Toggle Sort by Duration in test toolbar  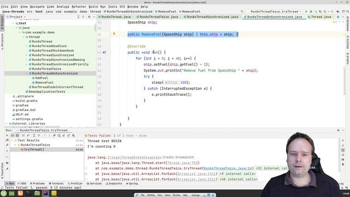click(28, 135)
